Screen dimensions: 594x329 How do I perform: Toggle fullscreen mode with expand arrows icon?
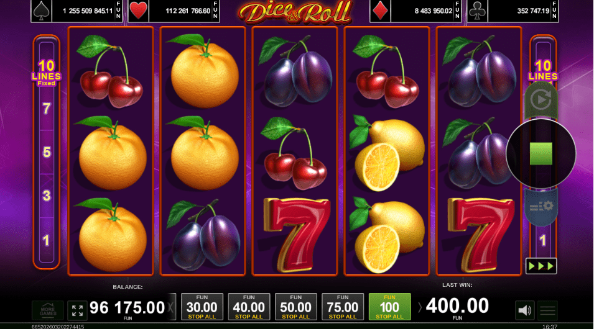[x=77, y=310]
